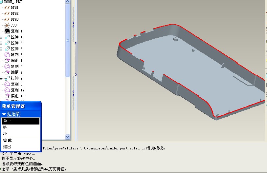The image size is (267, 173).
Task: Select the 拉伸 7 feature label
Action: click(16, 78)
